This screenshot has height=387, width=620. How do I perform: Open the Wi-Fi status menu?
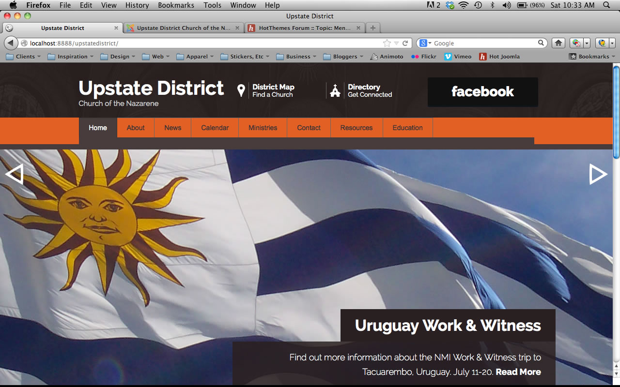pyautogui.click(x=464, y=5)
